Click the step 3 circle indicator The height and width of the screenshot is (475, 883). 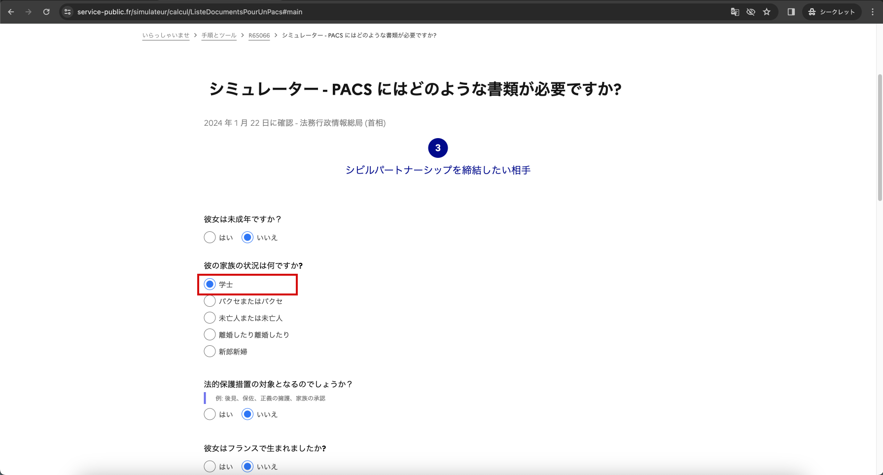tap(438, 148)
